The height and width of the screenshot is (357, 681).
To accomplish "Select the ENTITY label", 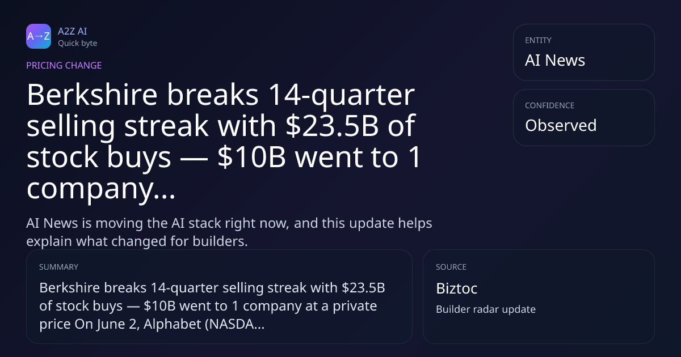I will click(538, 40).
